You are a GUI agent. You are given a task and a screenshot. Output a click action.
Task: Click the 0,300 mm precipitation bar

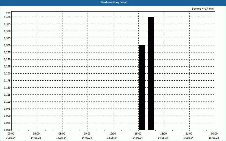142,87
